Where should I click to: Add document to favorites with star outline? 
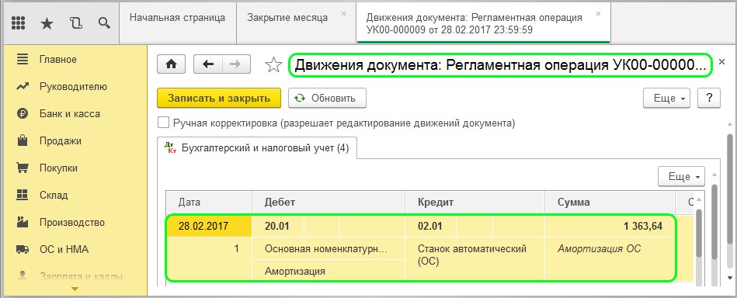point(273,65)
